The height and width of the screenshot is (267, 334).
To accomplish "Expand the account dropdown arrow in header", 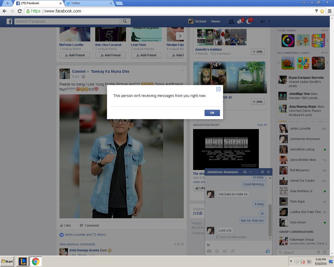I will point(269,21).
